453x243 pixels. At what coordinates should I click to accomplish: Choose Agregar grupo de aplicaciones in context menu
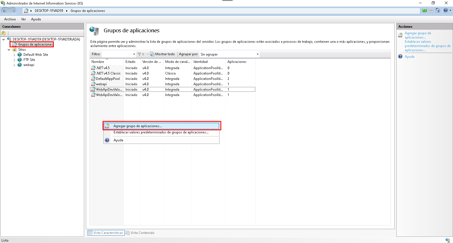click(137, 126)
